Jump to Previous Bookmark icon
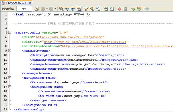The width and height of the screenshot is (173, 112). pyautogui.click(x=86, y=9)
